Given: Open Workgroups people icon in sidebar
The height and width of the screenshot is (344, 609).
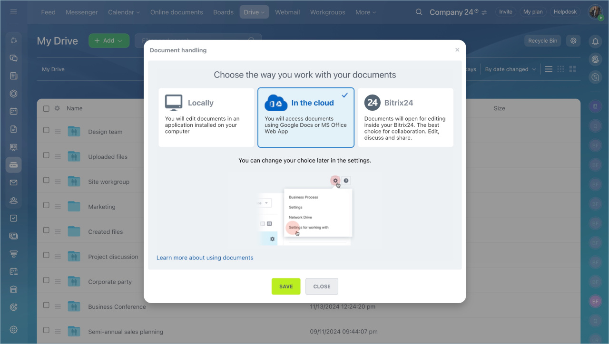Looking at the screenshot, I should click(13, 201).
